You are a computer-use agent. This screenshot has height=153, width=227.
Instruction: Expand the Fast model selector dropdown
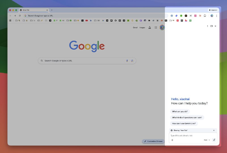pos(207,140)
